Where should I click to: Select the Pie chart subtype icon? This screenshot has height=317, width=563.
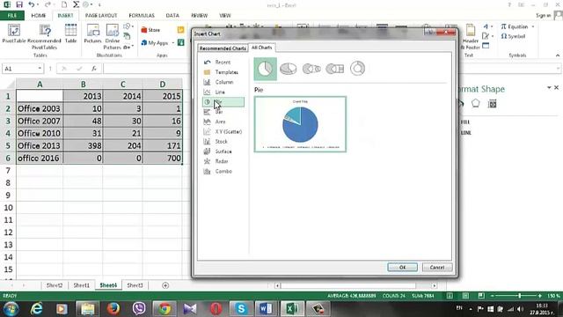point(266,69)
